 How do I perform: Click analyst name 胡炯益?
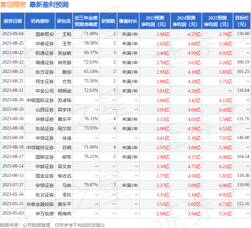pos(65,91)
